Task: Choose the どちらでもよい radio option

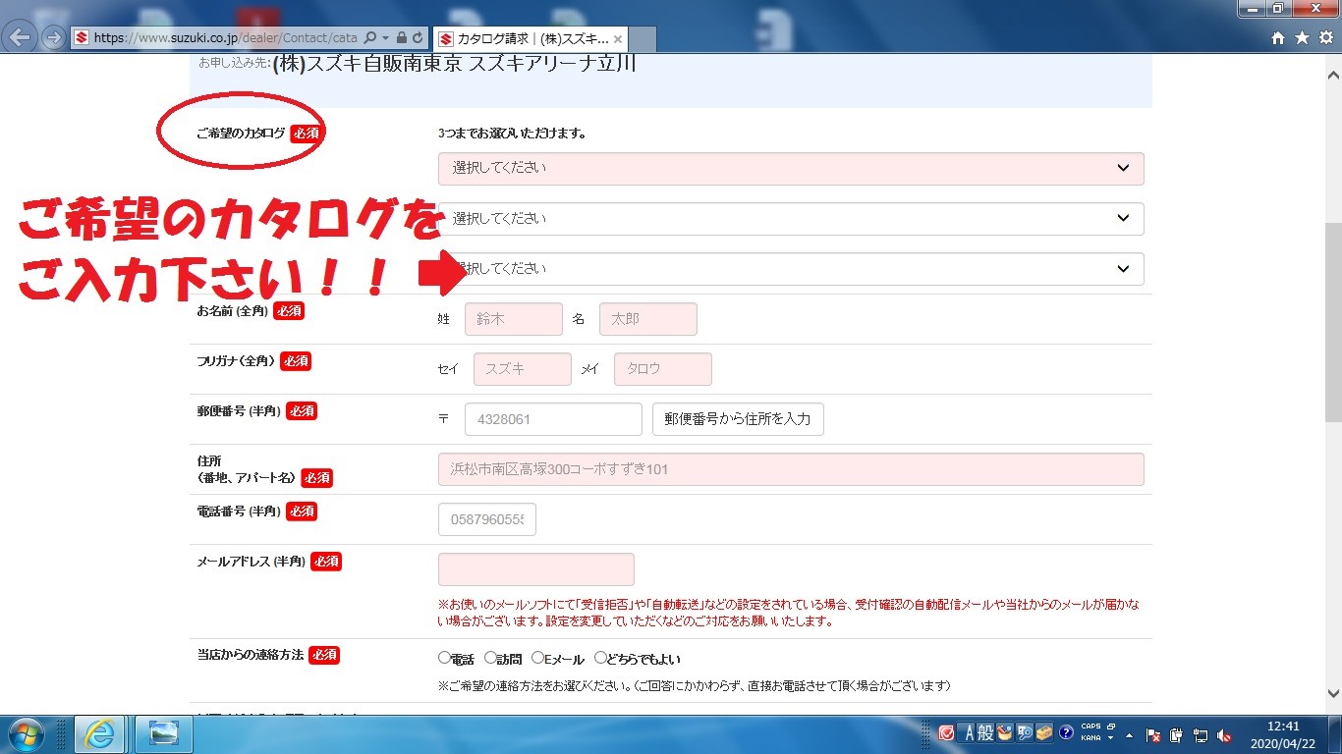Action: [x=600, y=658]
